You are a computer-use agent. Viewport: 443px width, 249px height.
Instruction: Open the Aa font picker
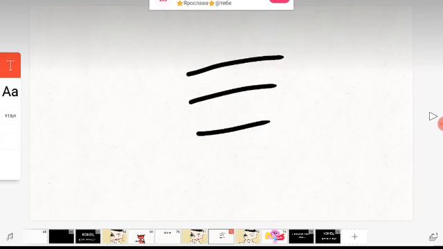coord(10,92)
